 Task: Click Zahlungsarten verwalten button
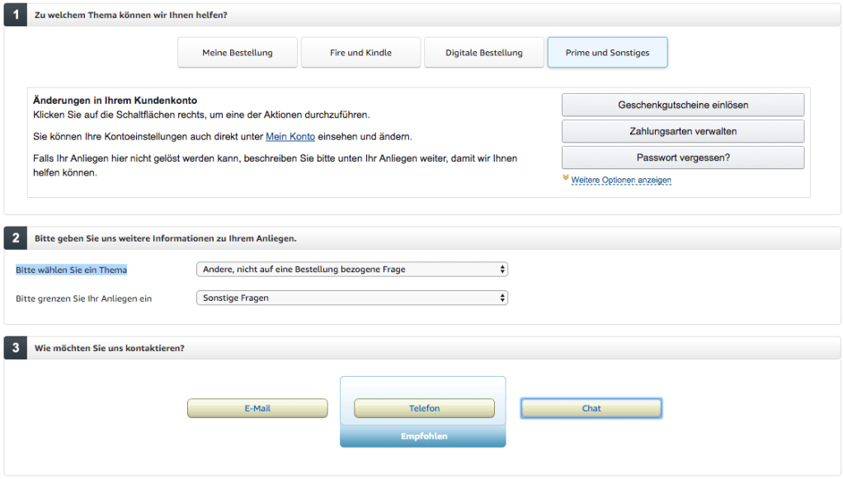pos(682,131)
